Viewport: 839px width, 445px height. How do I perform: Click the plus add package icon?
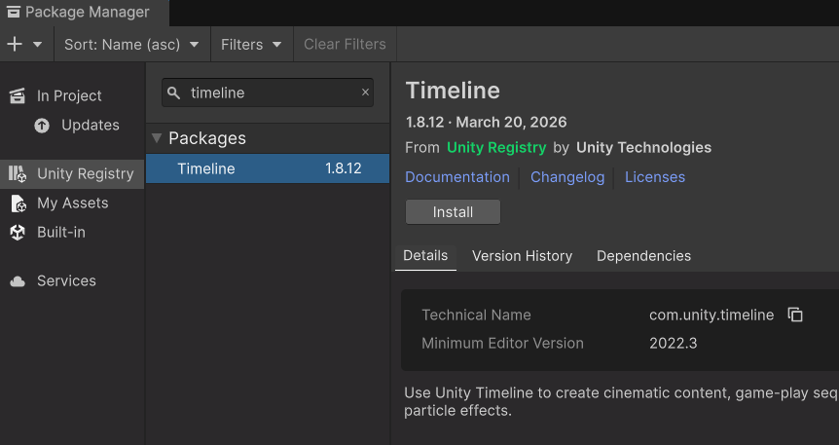point(15,45)
